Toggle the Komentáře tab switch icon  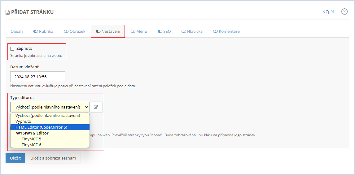(215, 32)
